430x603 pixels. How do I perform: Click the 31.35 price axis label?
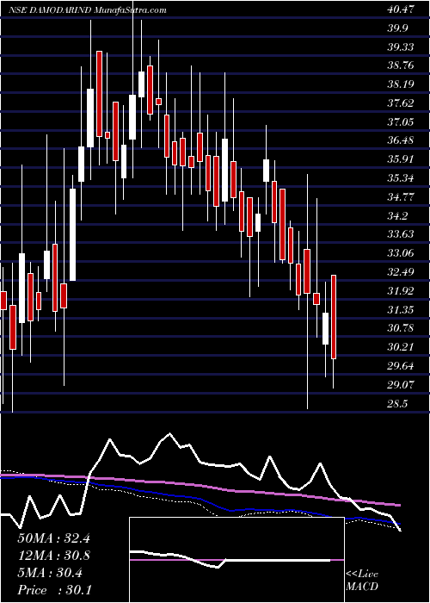tap(401, 309)
